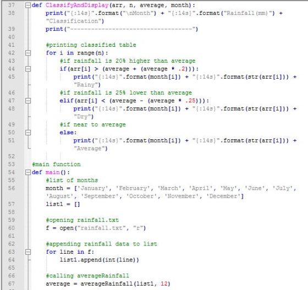Click 'December' in the month list
Screen dimensions: 308x290
point(223,196)
